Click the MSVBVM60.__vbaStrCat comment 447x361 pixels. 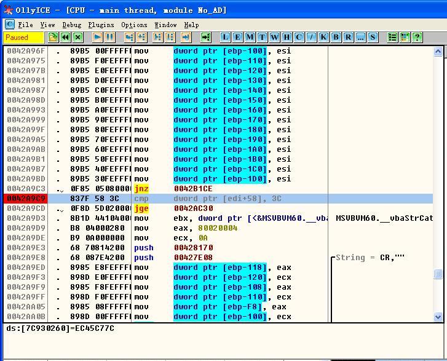(x=384, y=218)
